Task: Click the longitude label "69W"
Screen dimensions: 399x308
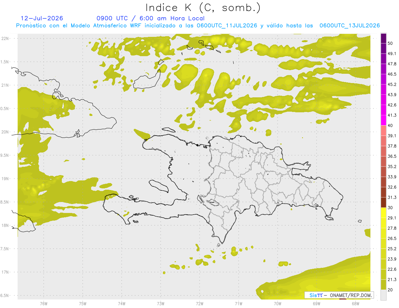Action: 316,304
